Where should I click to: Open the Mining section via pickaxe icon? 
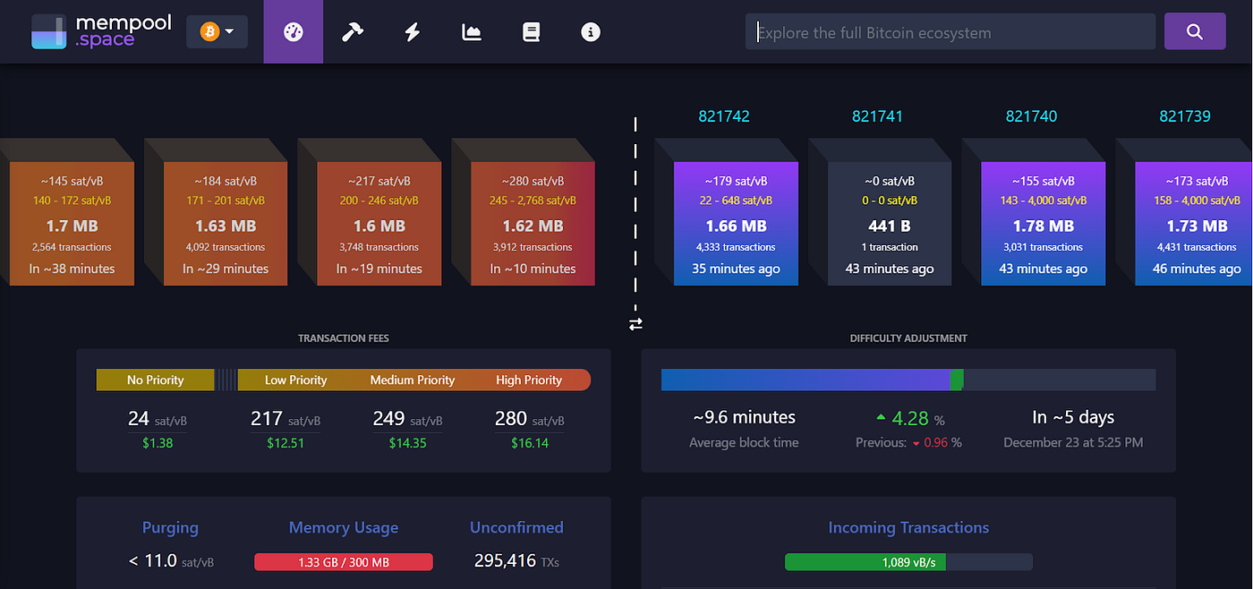pos(352,31)
